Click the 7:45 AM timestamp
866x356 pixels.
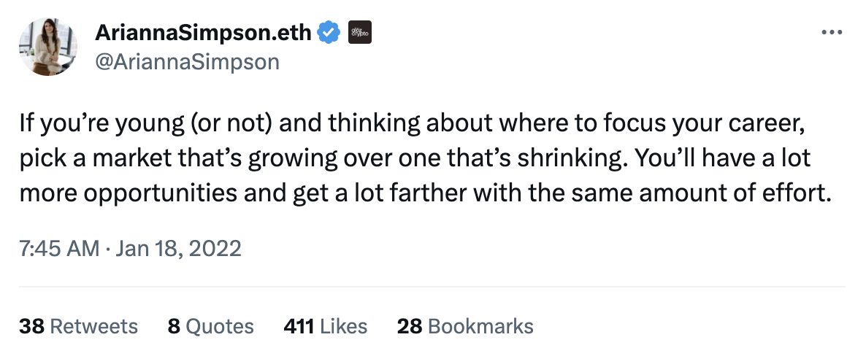59,249
